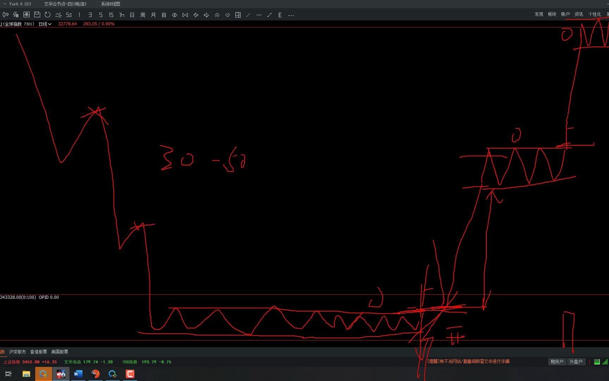Click the right arrow navigation icon

pyautogui.click(x=206, y=15)
